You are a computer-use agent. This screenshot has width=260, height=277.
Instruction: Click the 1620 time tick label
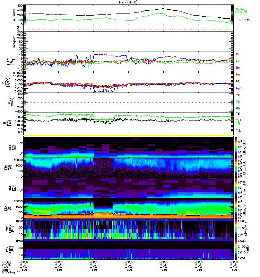(x=58, y=270)
